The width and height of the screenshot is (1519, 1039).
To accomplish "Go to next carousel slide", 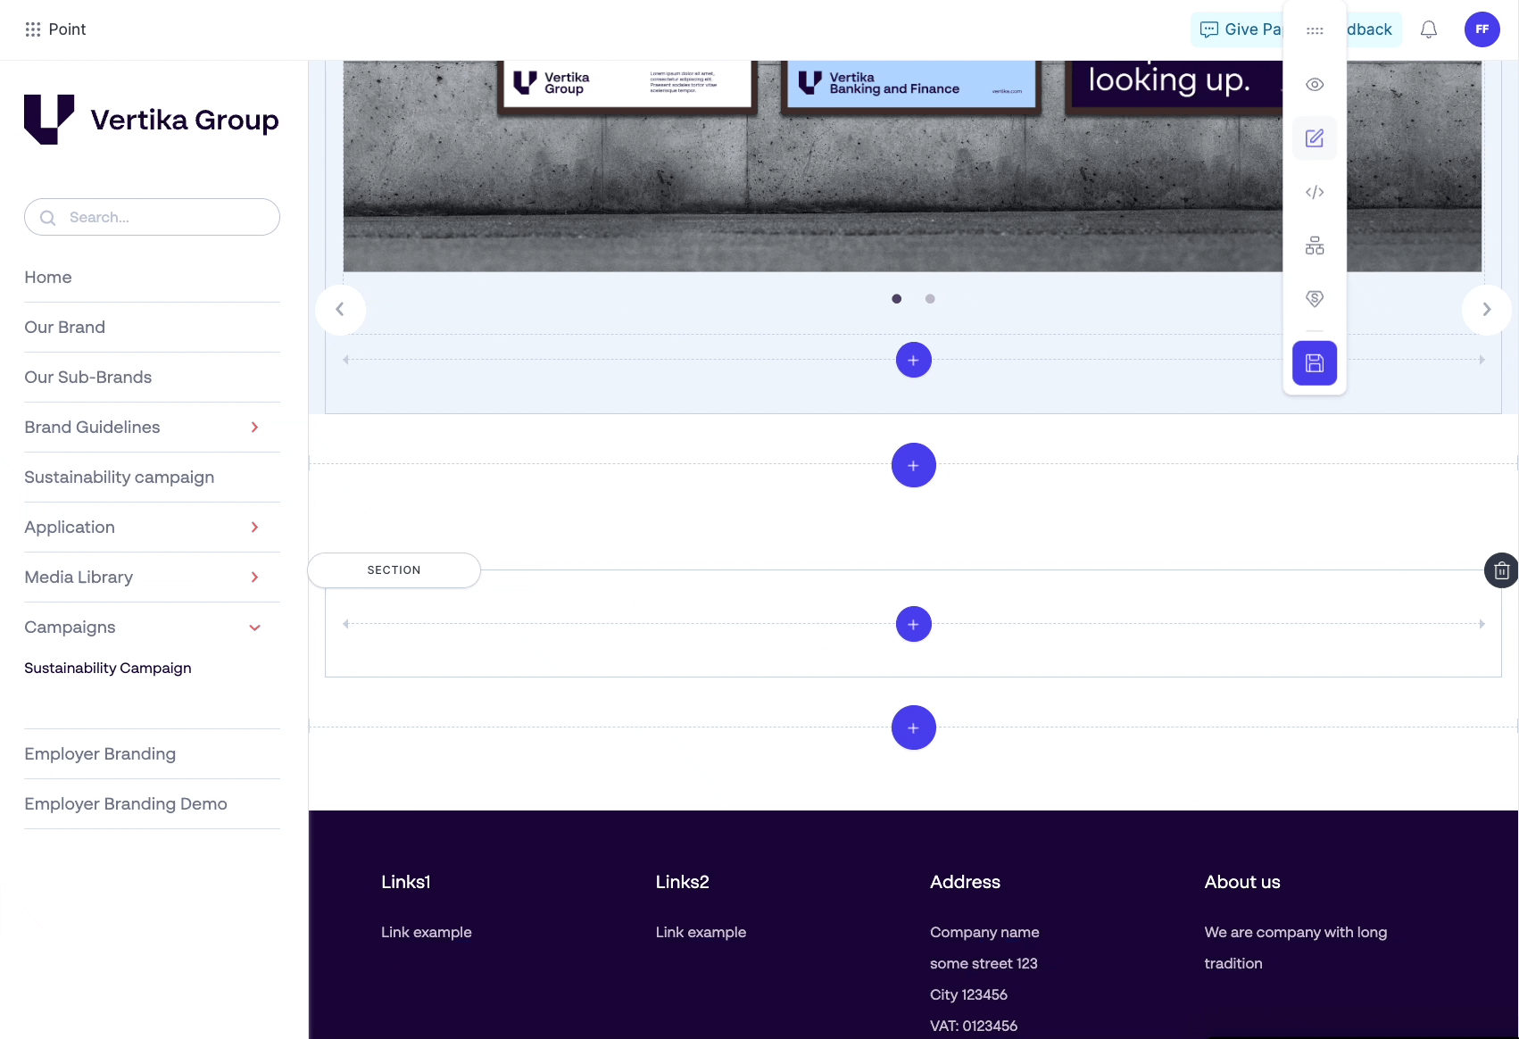I will (x=1487, y=310).
